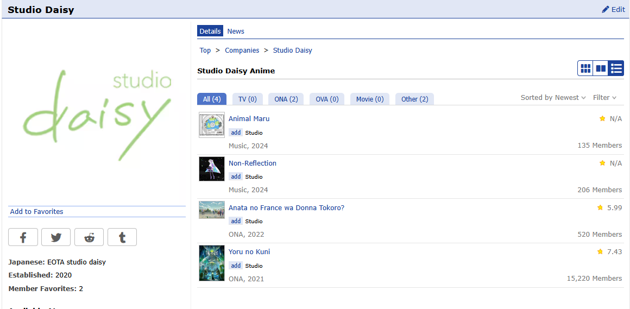This screenshot has height=309, width=630.
Task: Click the 15,220 Members text
Action: (x=594, y=278)
